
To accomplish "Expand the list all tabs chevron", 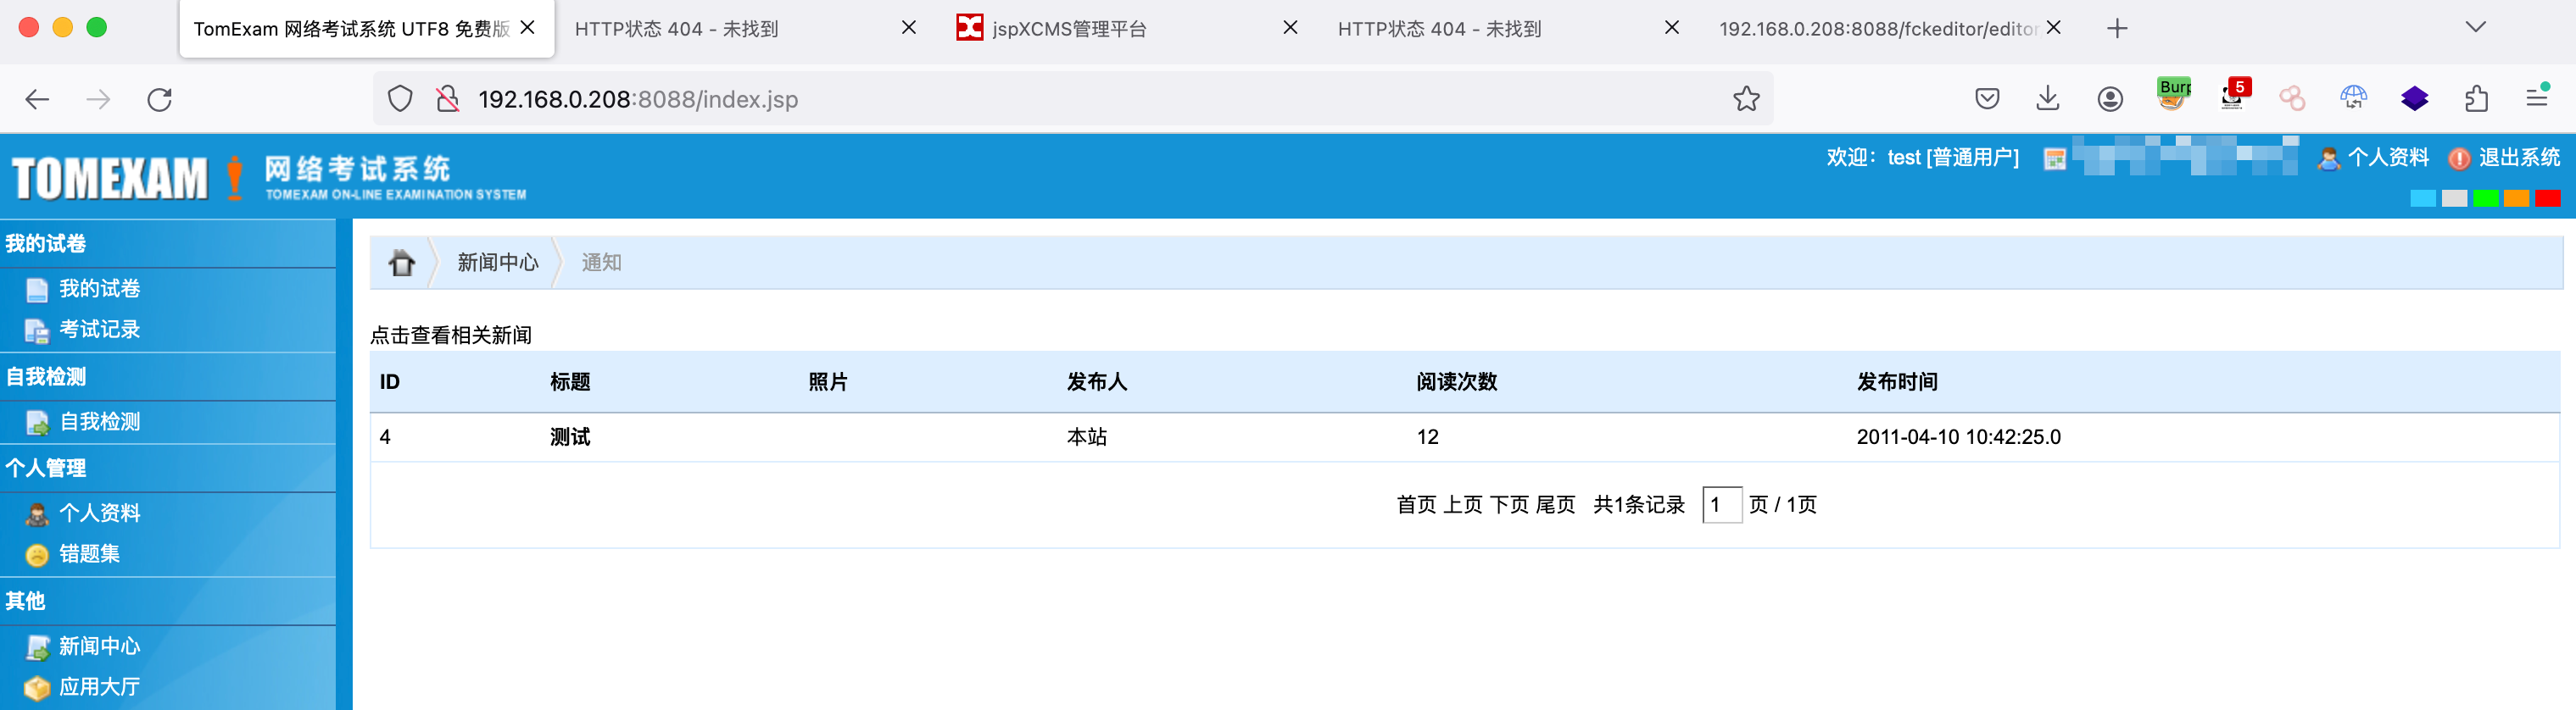I will [2475, 28].
